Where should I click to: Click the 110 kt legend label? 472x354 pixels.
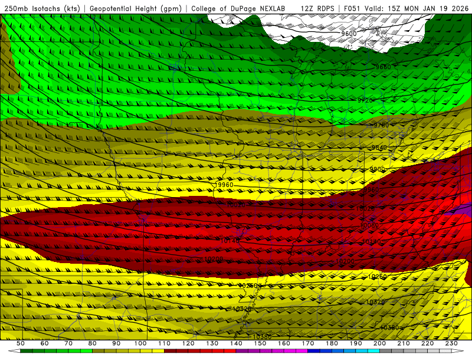(x=165, y=343)
